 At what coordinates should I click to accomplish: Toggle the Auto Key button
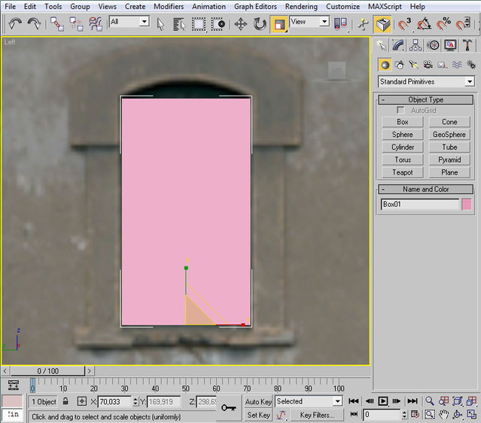coord(258,402)
